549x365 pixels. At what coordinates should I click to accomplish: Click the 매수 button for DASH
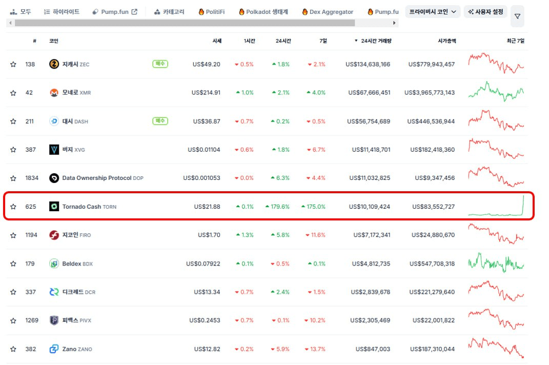160,121
